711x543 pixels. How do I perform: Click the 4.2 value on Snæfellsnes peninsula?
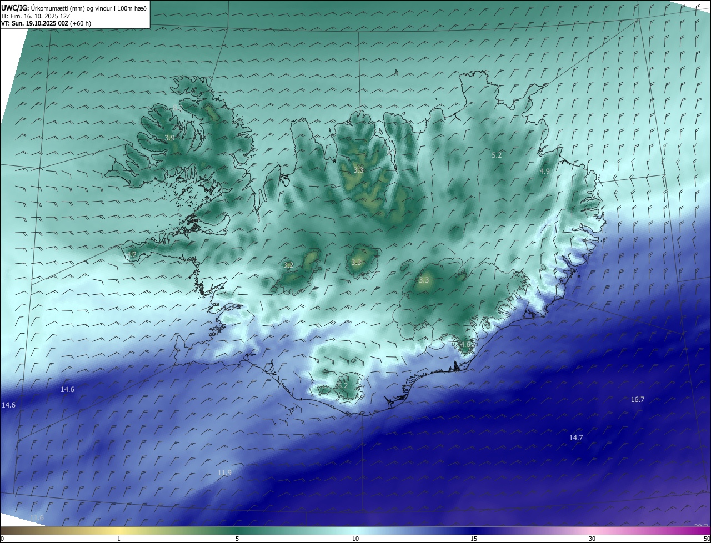(132, 254)
